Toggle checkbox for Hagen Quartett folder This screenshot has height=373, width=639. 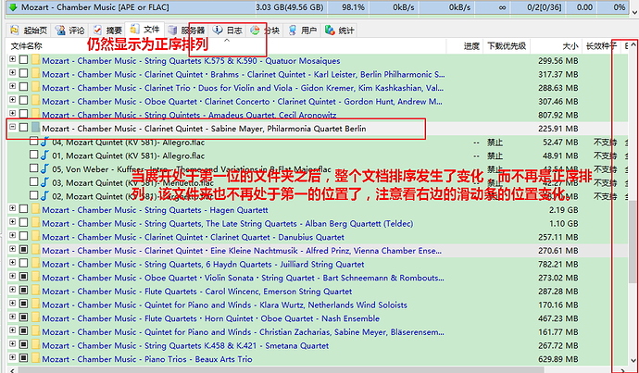(x=24, y=209)
